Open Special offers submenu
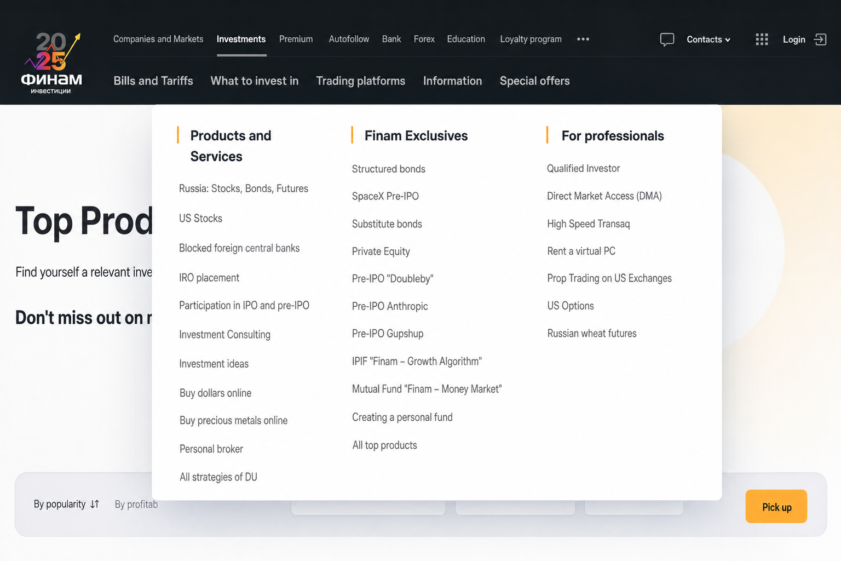 coord(535,81)
